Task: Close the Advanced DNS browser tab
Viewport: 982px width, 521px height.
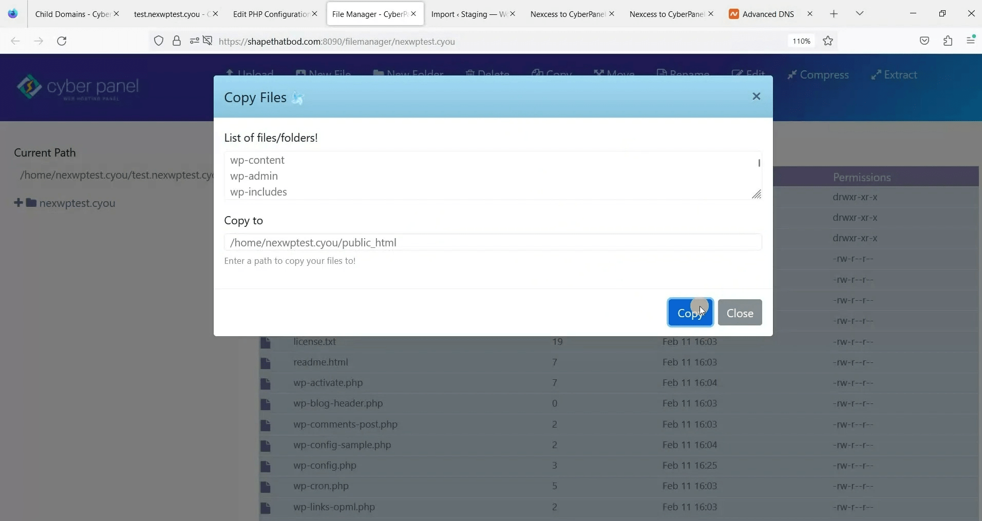Action: click(810, 14)
